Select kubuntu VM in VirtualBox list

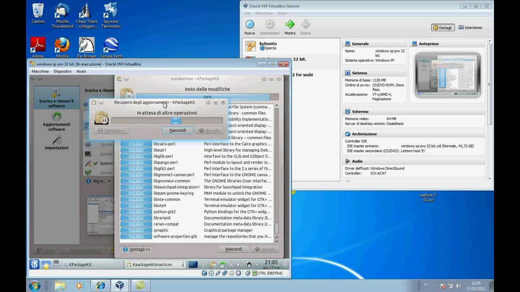click(291, 45)
